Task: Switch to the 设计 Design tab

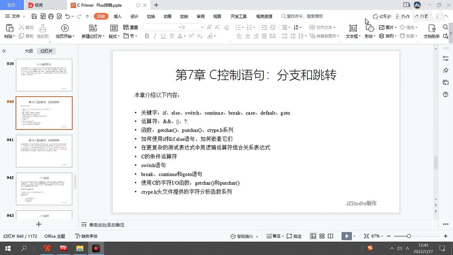Action: pyautogui.click(x=134, y=16)
